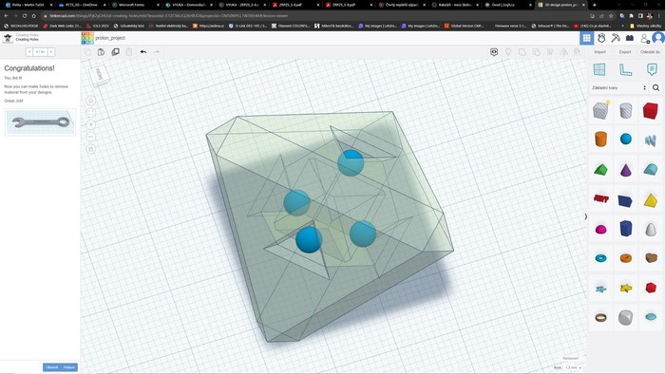Open the Export menu item
Viewport: 665px width, 374px height.
pyautogui.click(x=625, y=51)
